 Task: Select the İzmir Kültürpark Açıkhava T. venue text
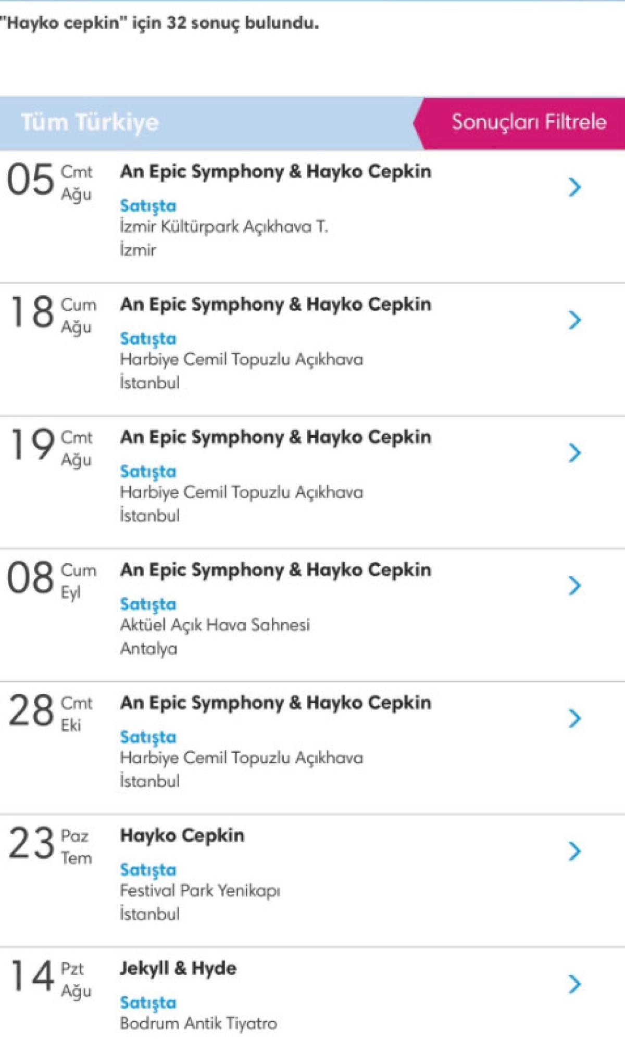(224, 226)
